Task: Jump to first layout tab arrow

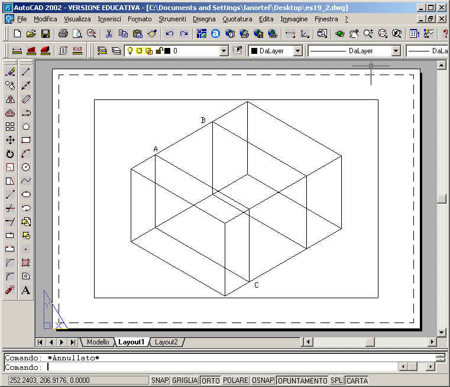Action: point(40,342)
